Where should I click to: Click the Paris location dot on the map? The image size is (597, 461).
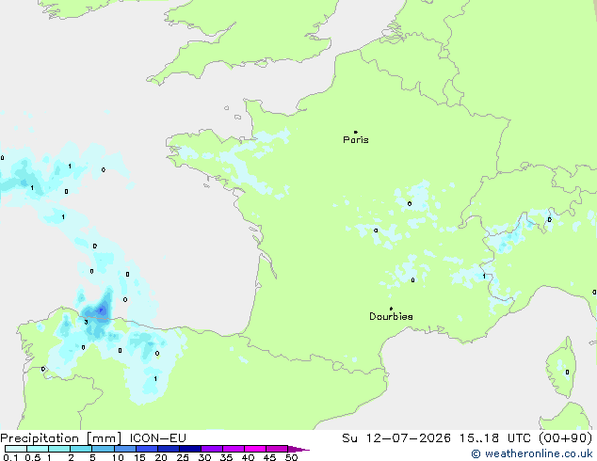356,132
